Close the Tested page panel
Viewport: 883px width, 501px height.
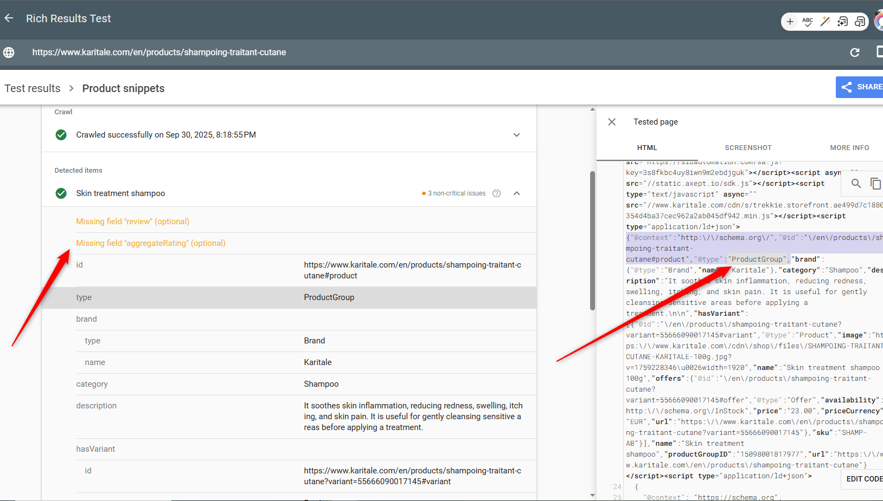pos(612,122)
